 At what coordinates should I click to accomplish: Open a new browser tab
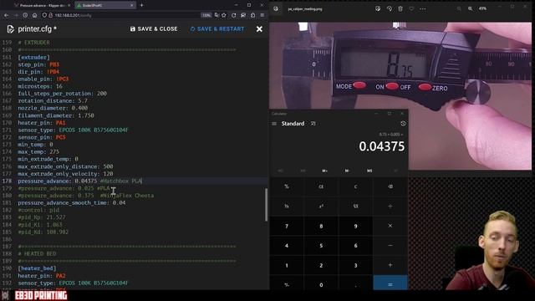(141, 5)
